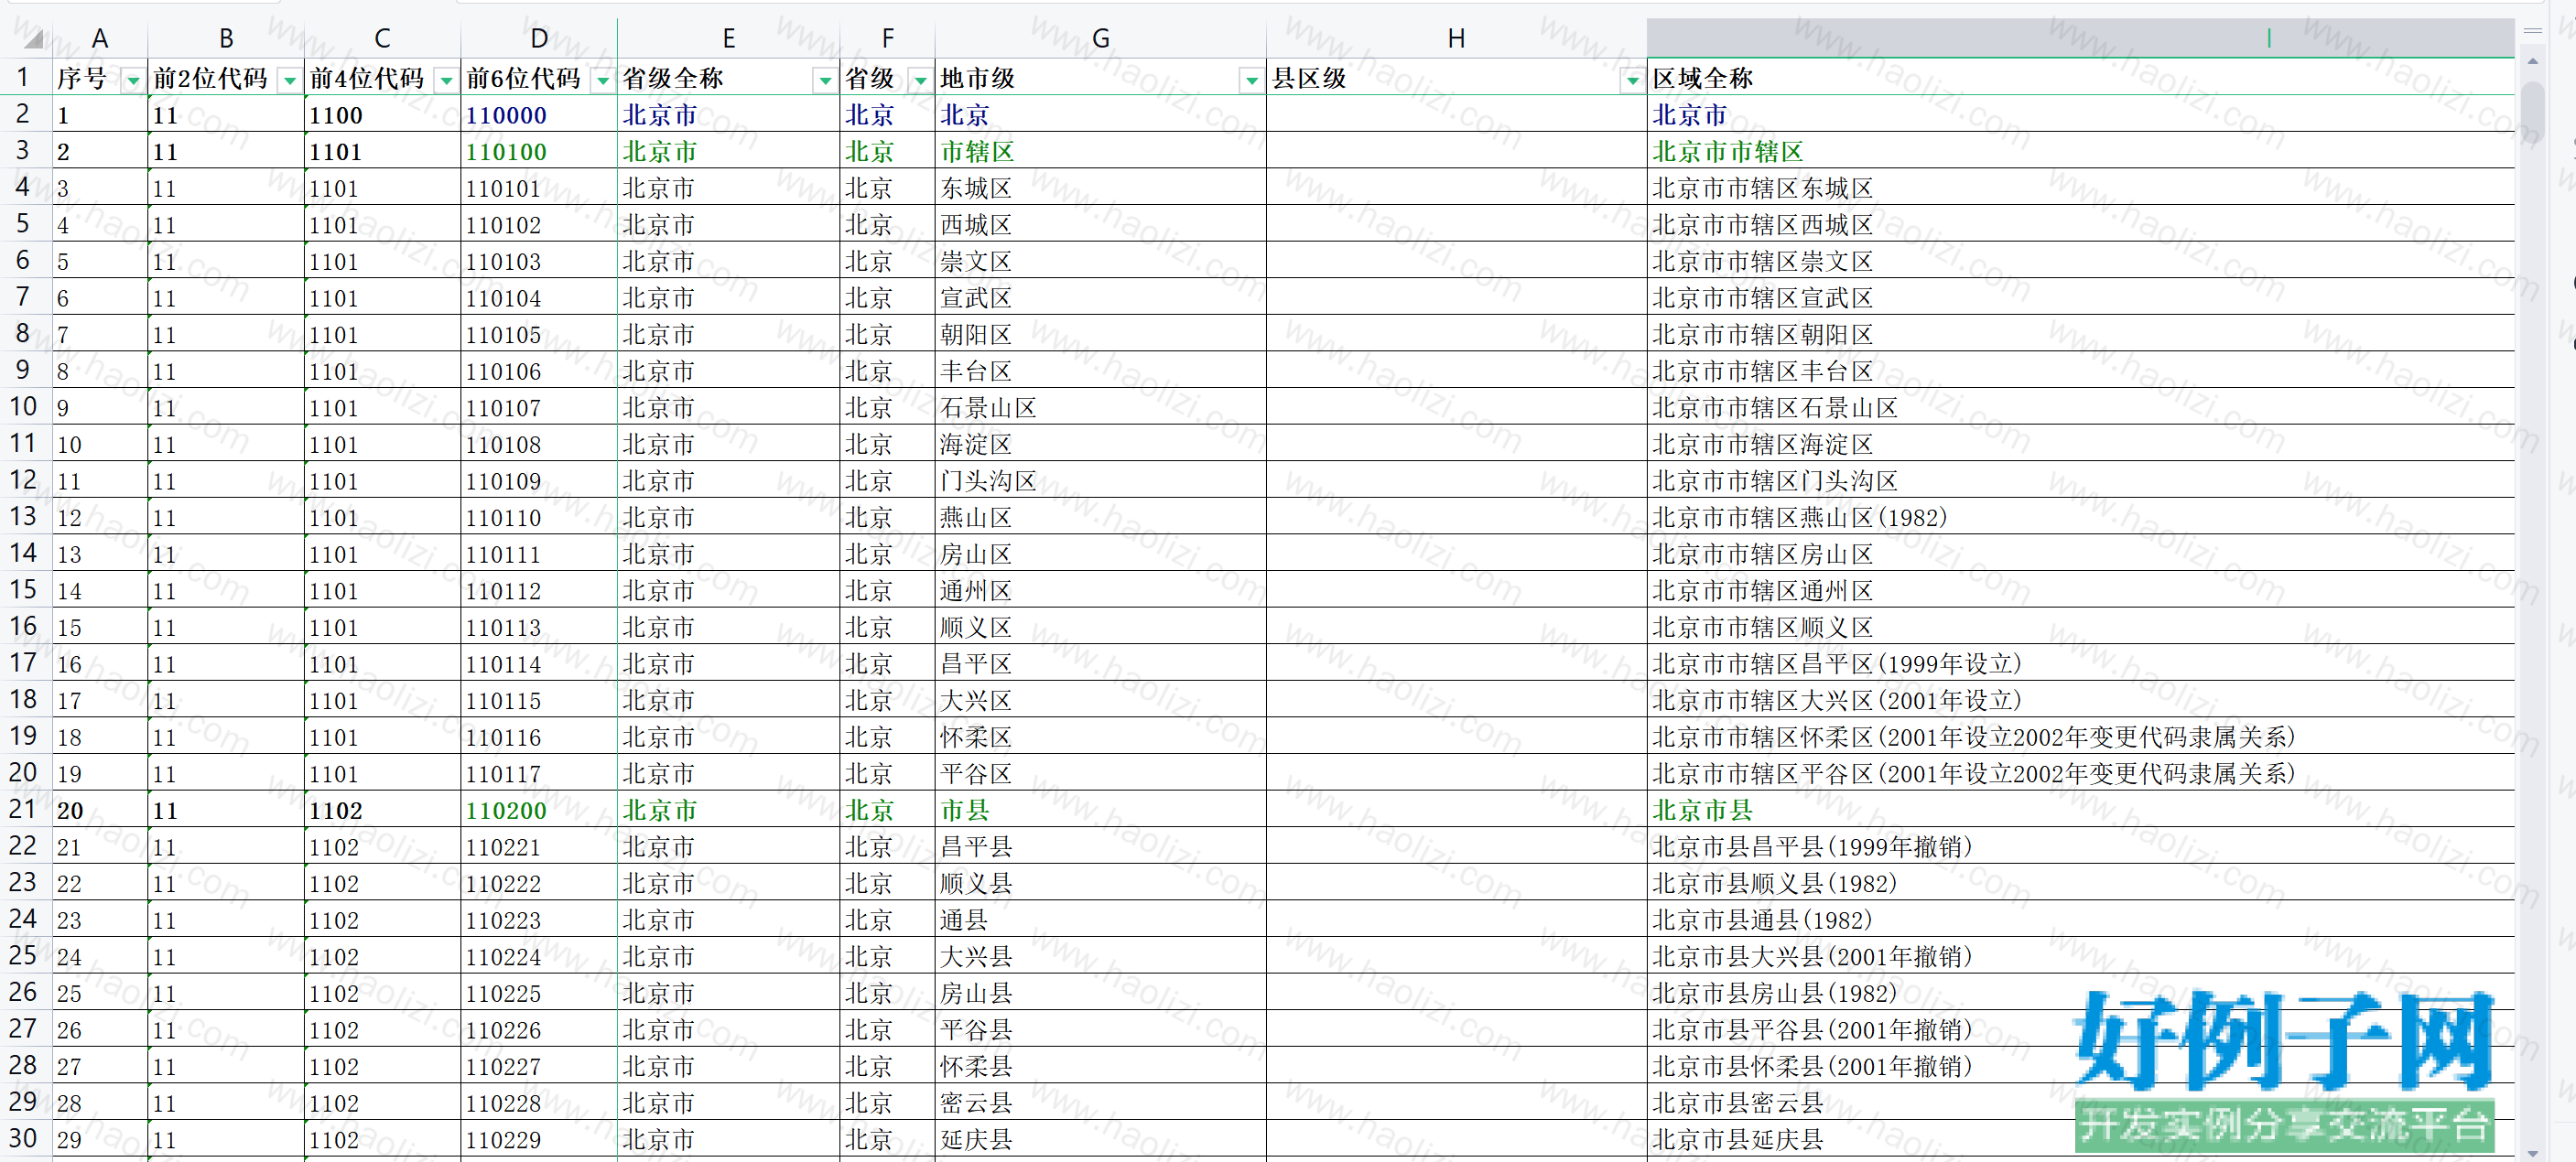Click the bold 1102 cell in row 21

pos(383,811)
